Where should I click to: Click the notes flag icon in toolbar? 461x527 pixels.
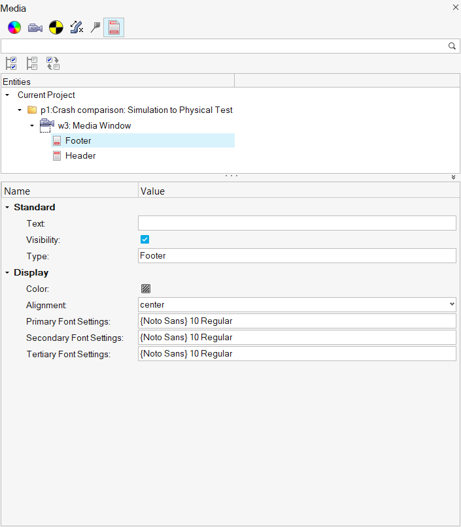[x=95, y=27]
